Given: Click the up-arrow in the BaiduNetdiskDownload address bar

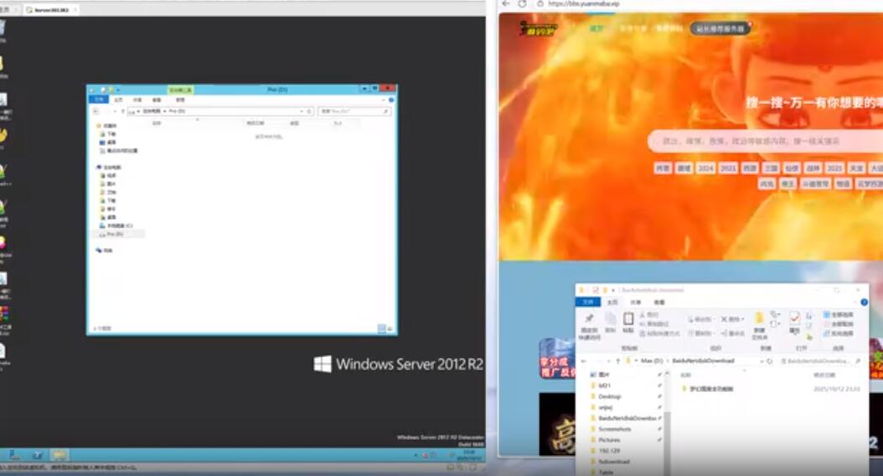Looking at the screenshot, I should tap(618, 360).
